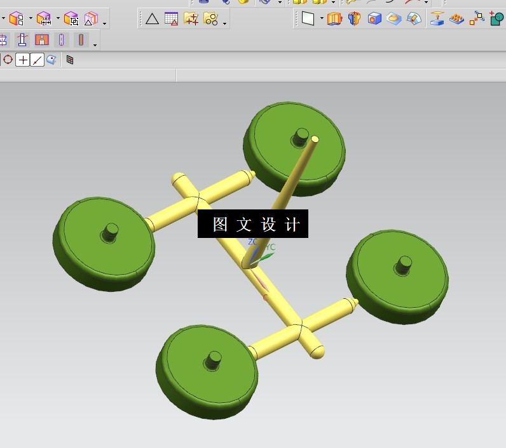This screenshot has width=506, height=448.
Task: Click the ZC axis label
Action: [252, 242]
